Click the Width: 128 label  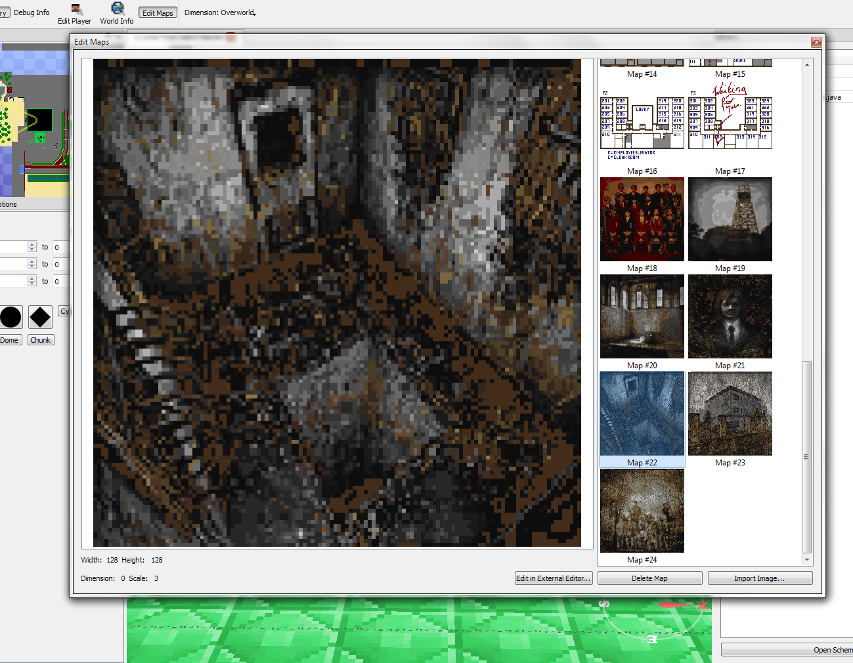coord(99,560)
